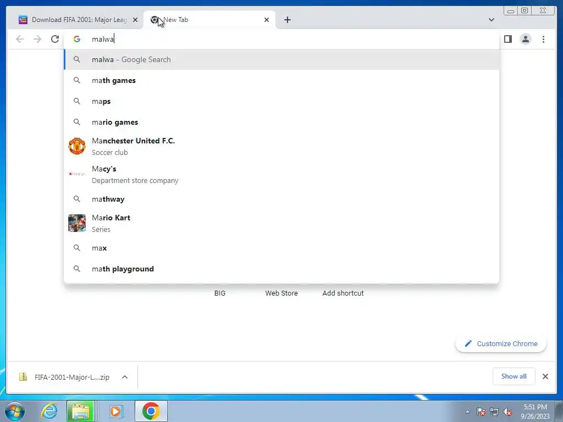Choose the 'maps' suggestion
Viewport: 563px width, 422px height.
click(281, 101)
